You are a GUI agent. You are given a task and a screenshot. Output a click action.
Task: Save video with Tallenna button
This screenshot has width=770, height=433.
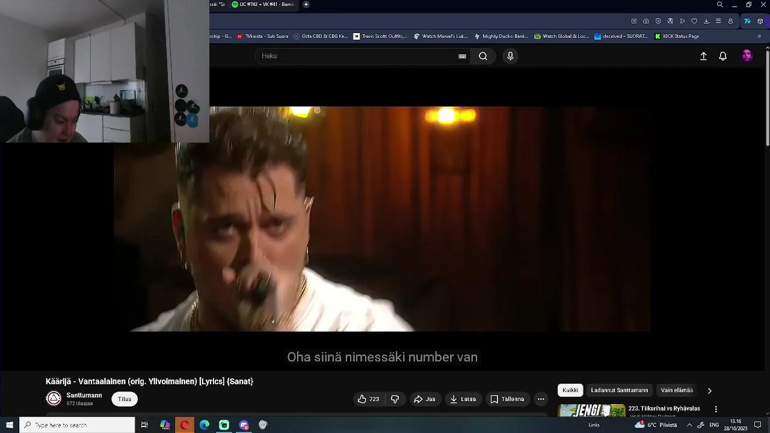point(507,399)
